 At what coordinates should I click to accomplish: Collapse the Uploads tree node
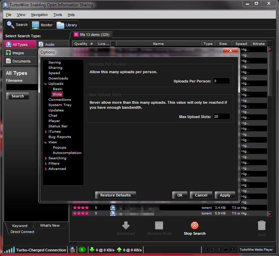(x=46, y=84)
